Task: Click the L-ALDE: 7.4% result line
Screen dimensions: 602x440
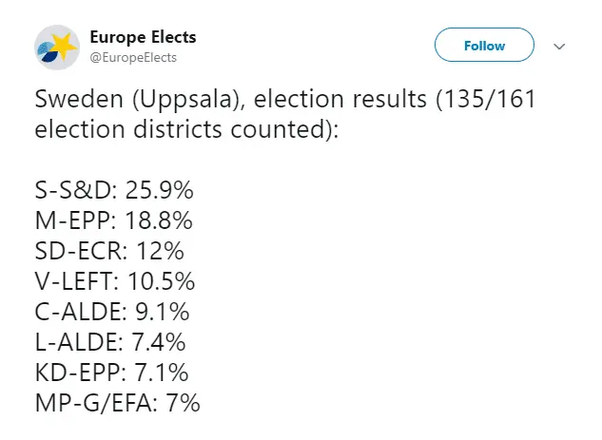Action: [109, 341]
